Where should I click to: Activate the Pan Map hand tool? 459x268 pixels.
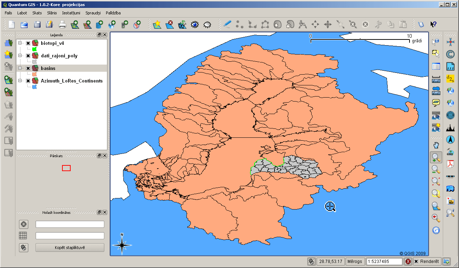436,145
